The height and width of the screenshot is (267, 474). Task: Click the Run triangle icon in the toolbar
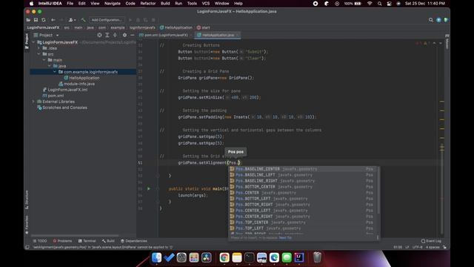[x=130, y=20]
